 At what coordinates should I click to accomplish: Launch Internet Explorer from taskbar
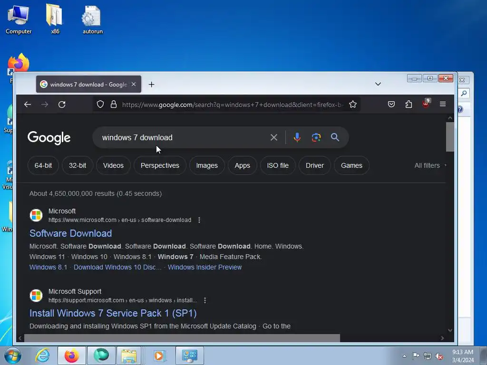tap(42, 355)
